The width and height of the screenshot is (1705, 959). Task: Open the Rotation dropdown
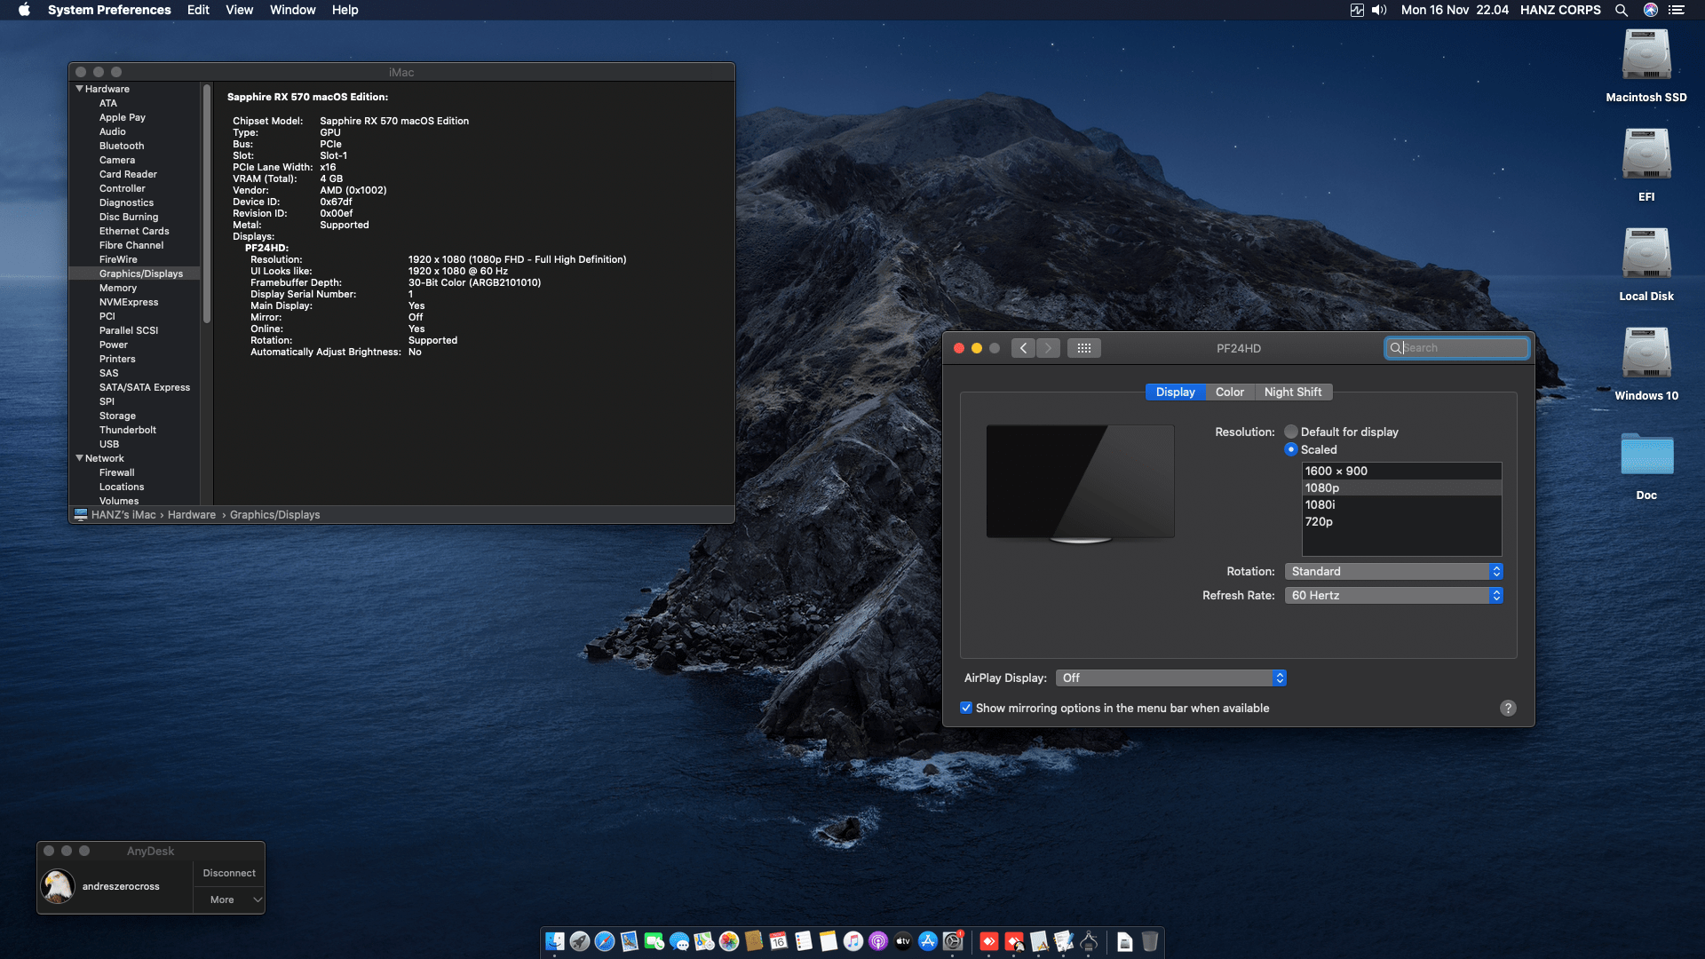1393,572
